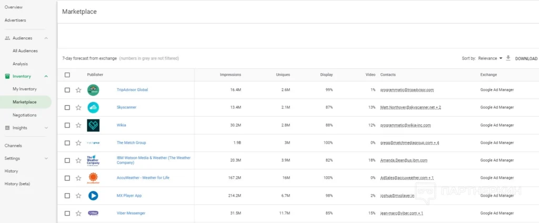Check the AccuWeather row checkbox
The image size is (539, 223).
pyautogui.click(x=67, y=178)
